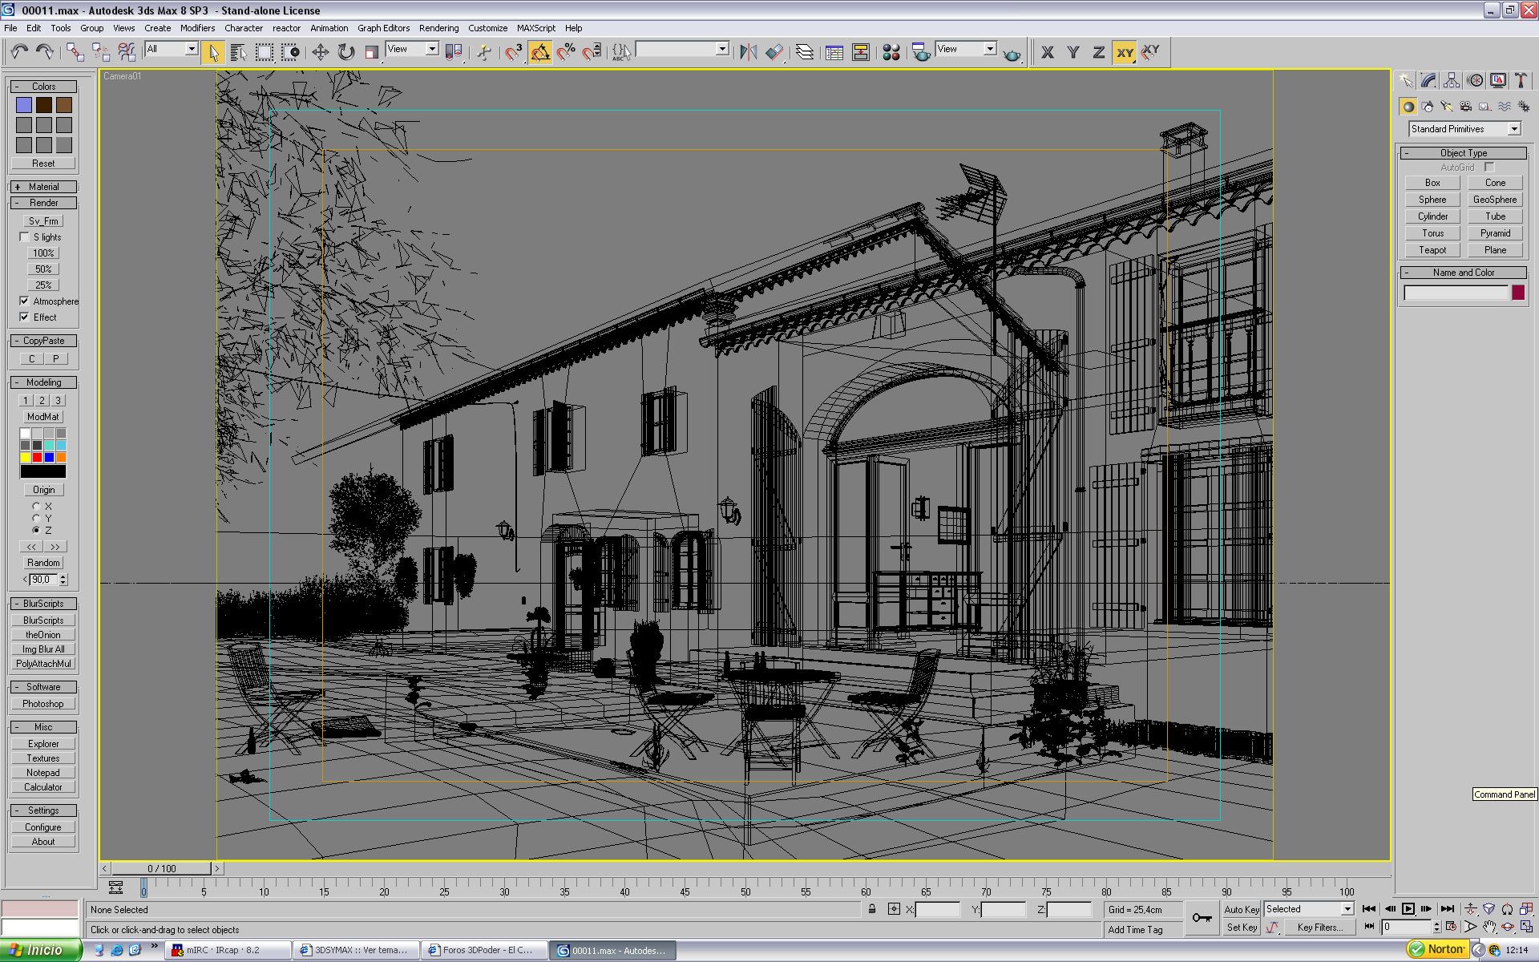Viewport: 1539px width, 962px height.
Task: Select the Move tool in toolbar
Action: pyautogui.click(x=321, y=52)
